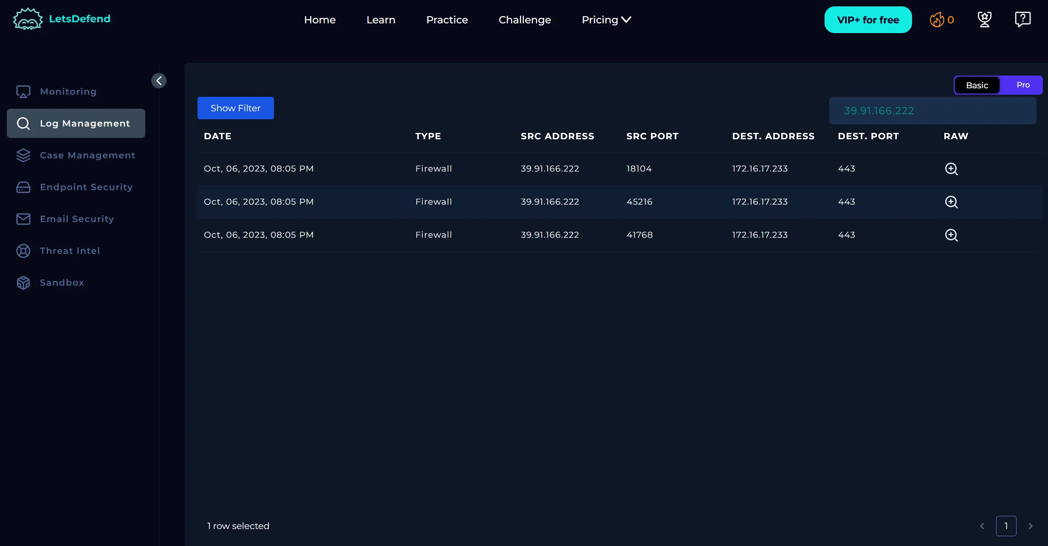Click the flame streak counter icon
The image size is (1048, 546).
coord(936,20)
